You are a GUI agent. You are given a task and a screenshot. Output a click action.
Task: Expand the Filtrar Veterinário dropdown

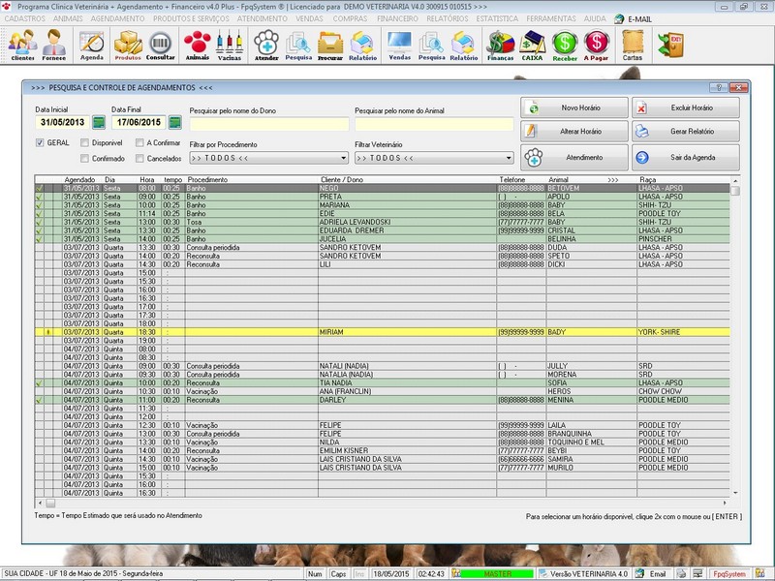(x=509, y=158)
